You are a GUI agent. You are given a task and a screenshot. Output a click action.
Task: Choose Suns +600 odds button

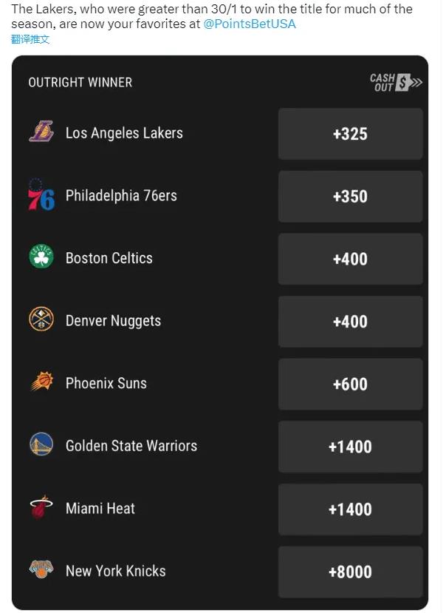click(x=350, y=384)
